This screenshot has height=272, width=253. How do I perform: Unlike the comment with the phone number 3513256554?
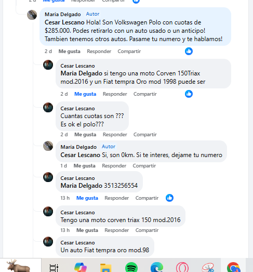(87, 198)
